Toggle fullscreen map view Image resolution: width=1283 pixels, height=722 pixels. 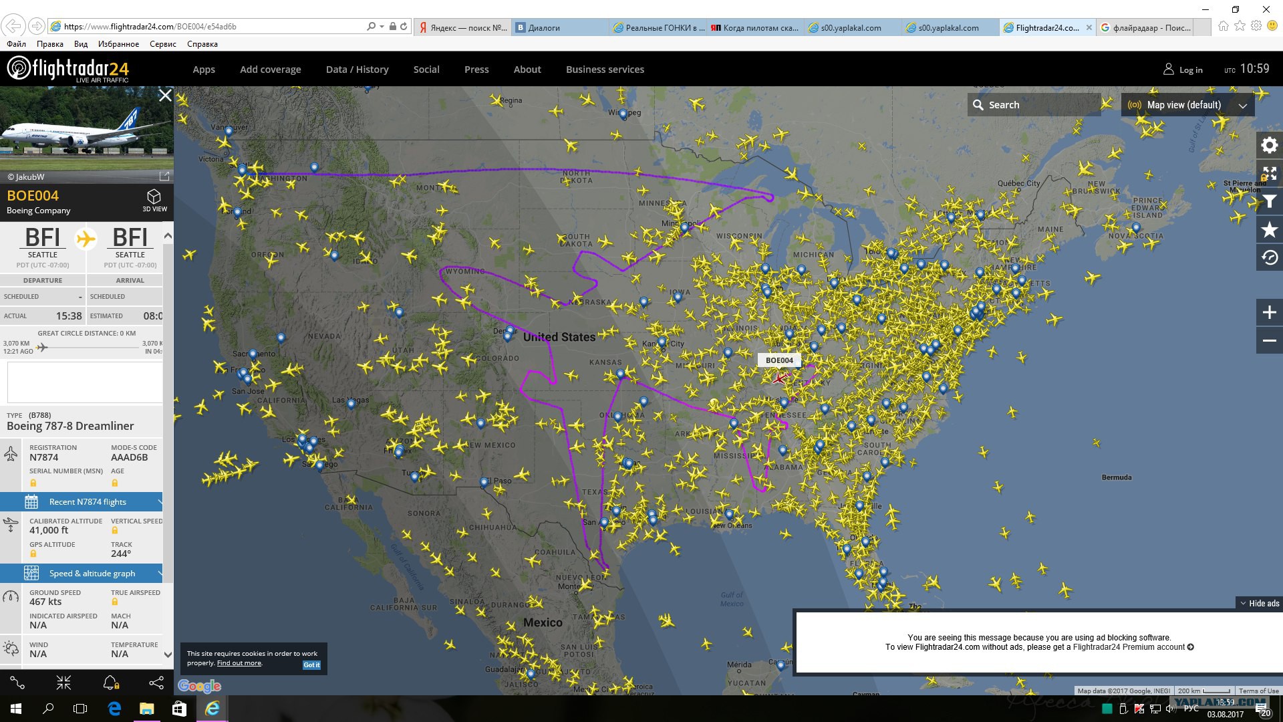[1269, 173]
